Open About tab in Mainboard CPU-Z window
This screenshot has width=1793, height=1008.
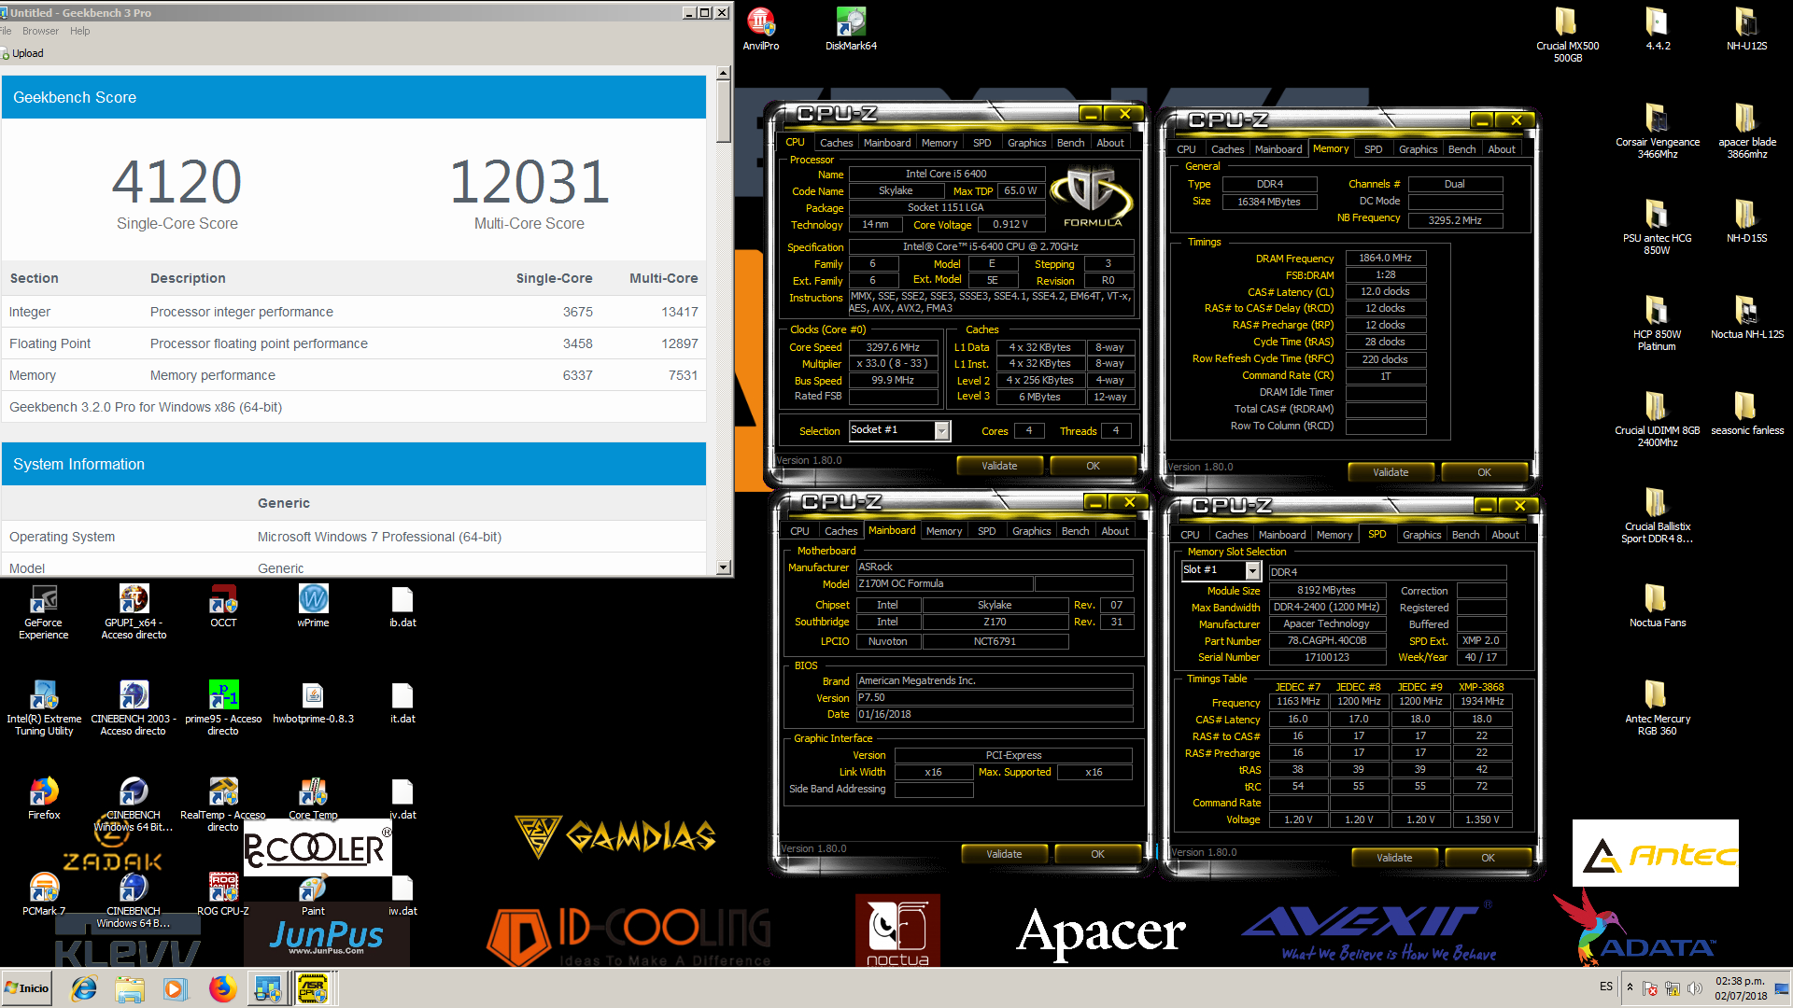[1114, 531]
